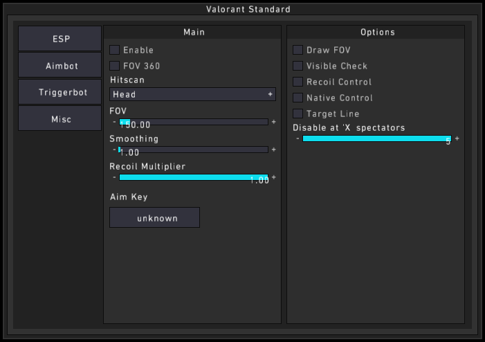Select the Misc sidebar button

pyautogui.click(x=60, y=119)
